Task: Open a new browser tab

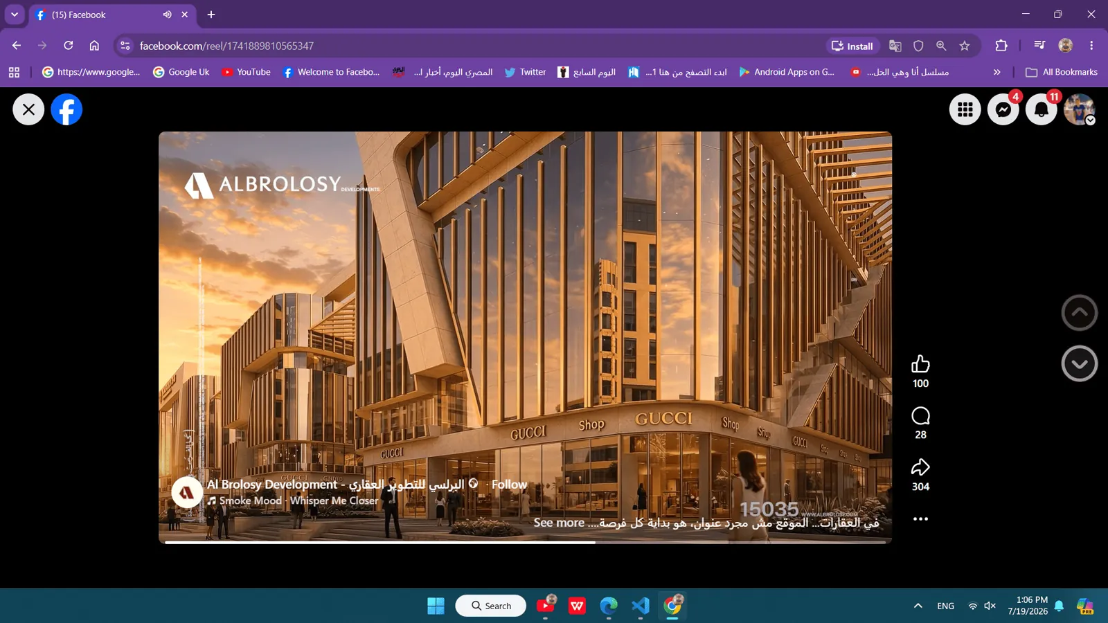Action: click(211, 15)
